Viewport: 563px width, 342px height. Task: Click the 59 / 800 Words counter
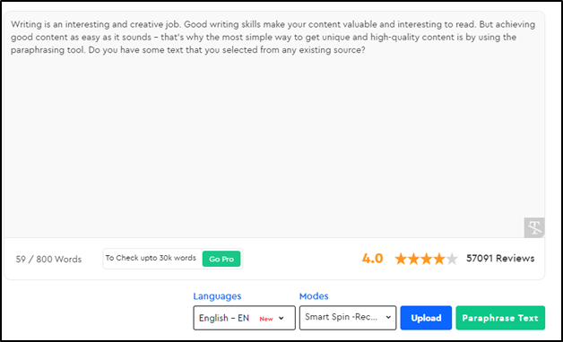click(x=48, y=260)
